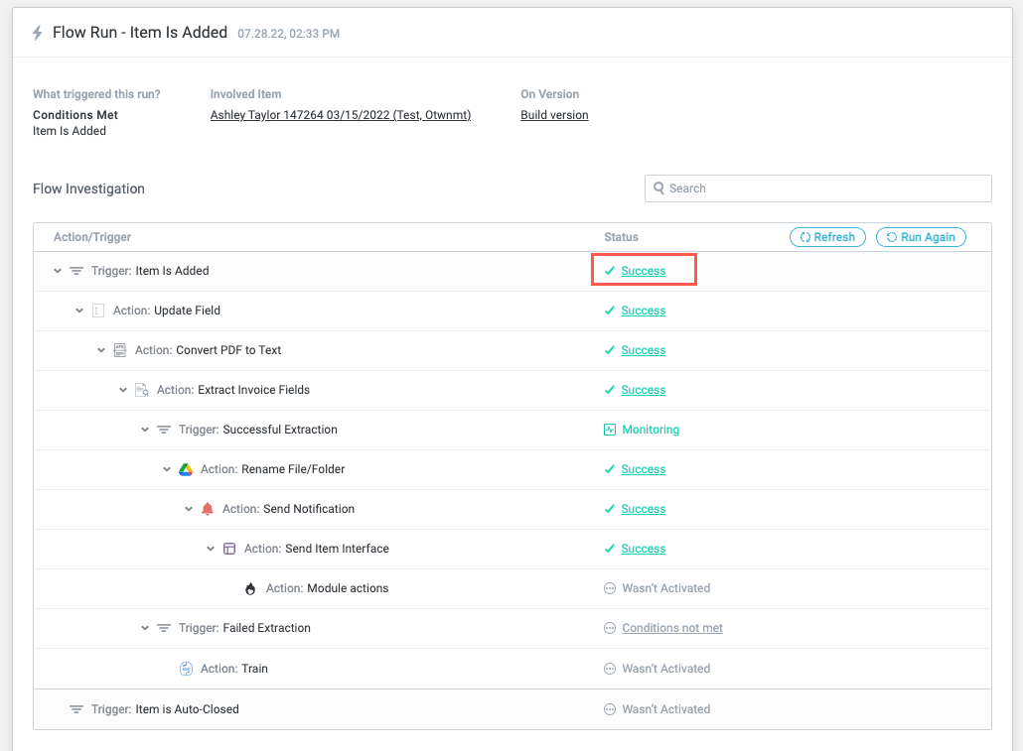Click the flame icon beside Module actions
The width and height of the screenshot is (1023, 751).
click(250, 588)
